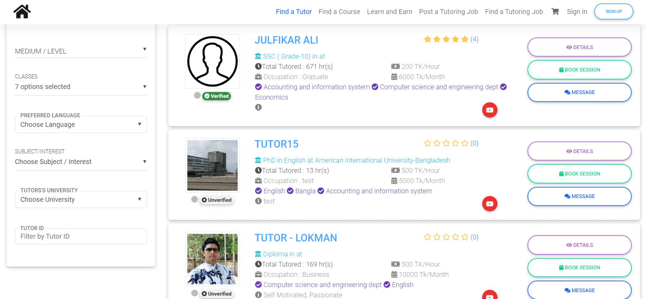
Task: Go to Find a Course page
Action: pos(339,12)
